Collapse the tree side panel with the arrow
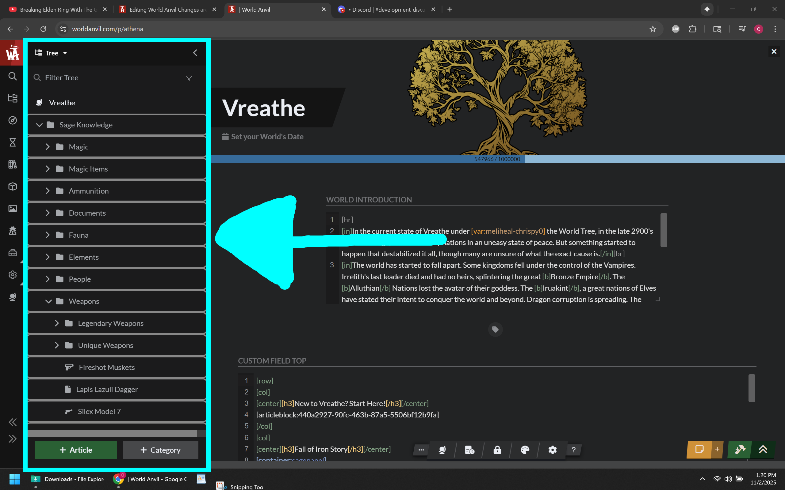Viewport: 785px width, 490px height. pyautogui.click(x=195, y=53)
